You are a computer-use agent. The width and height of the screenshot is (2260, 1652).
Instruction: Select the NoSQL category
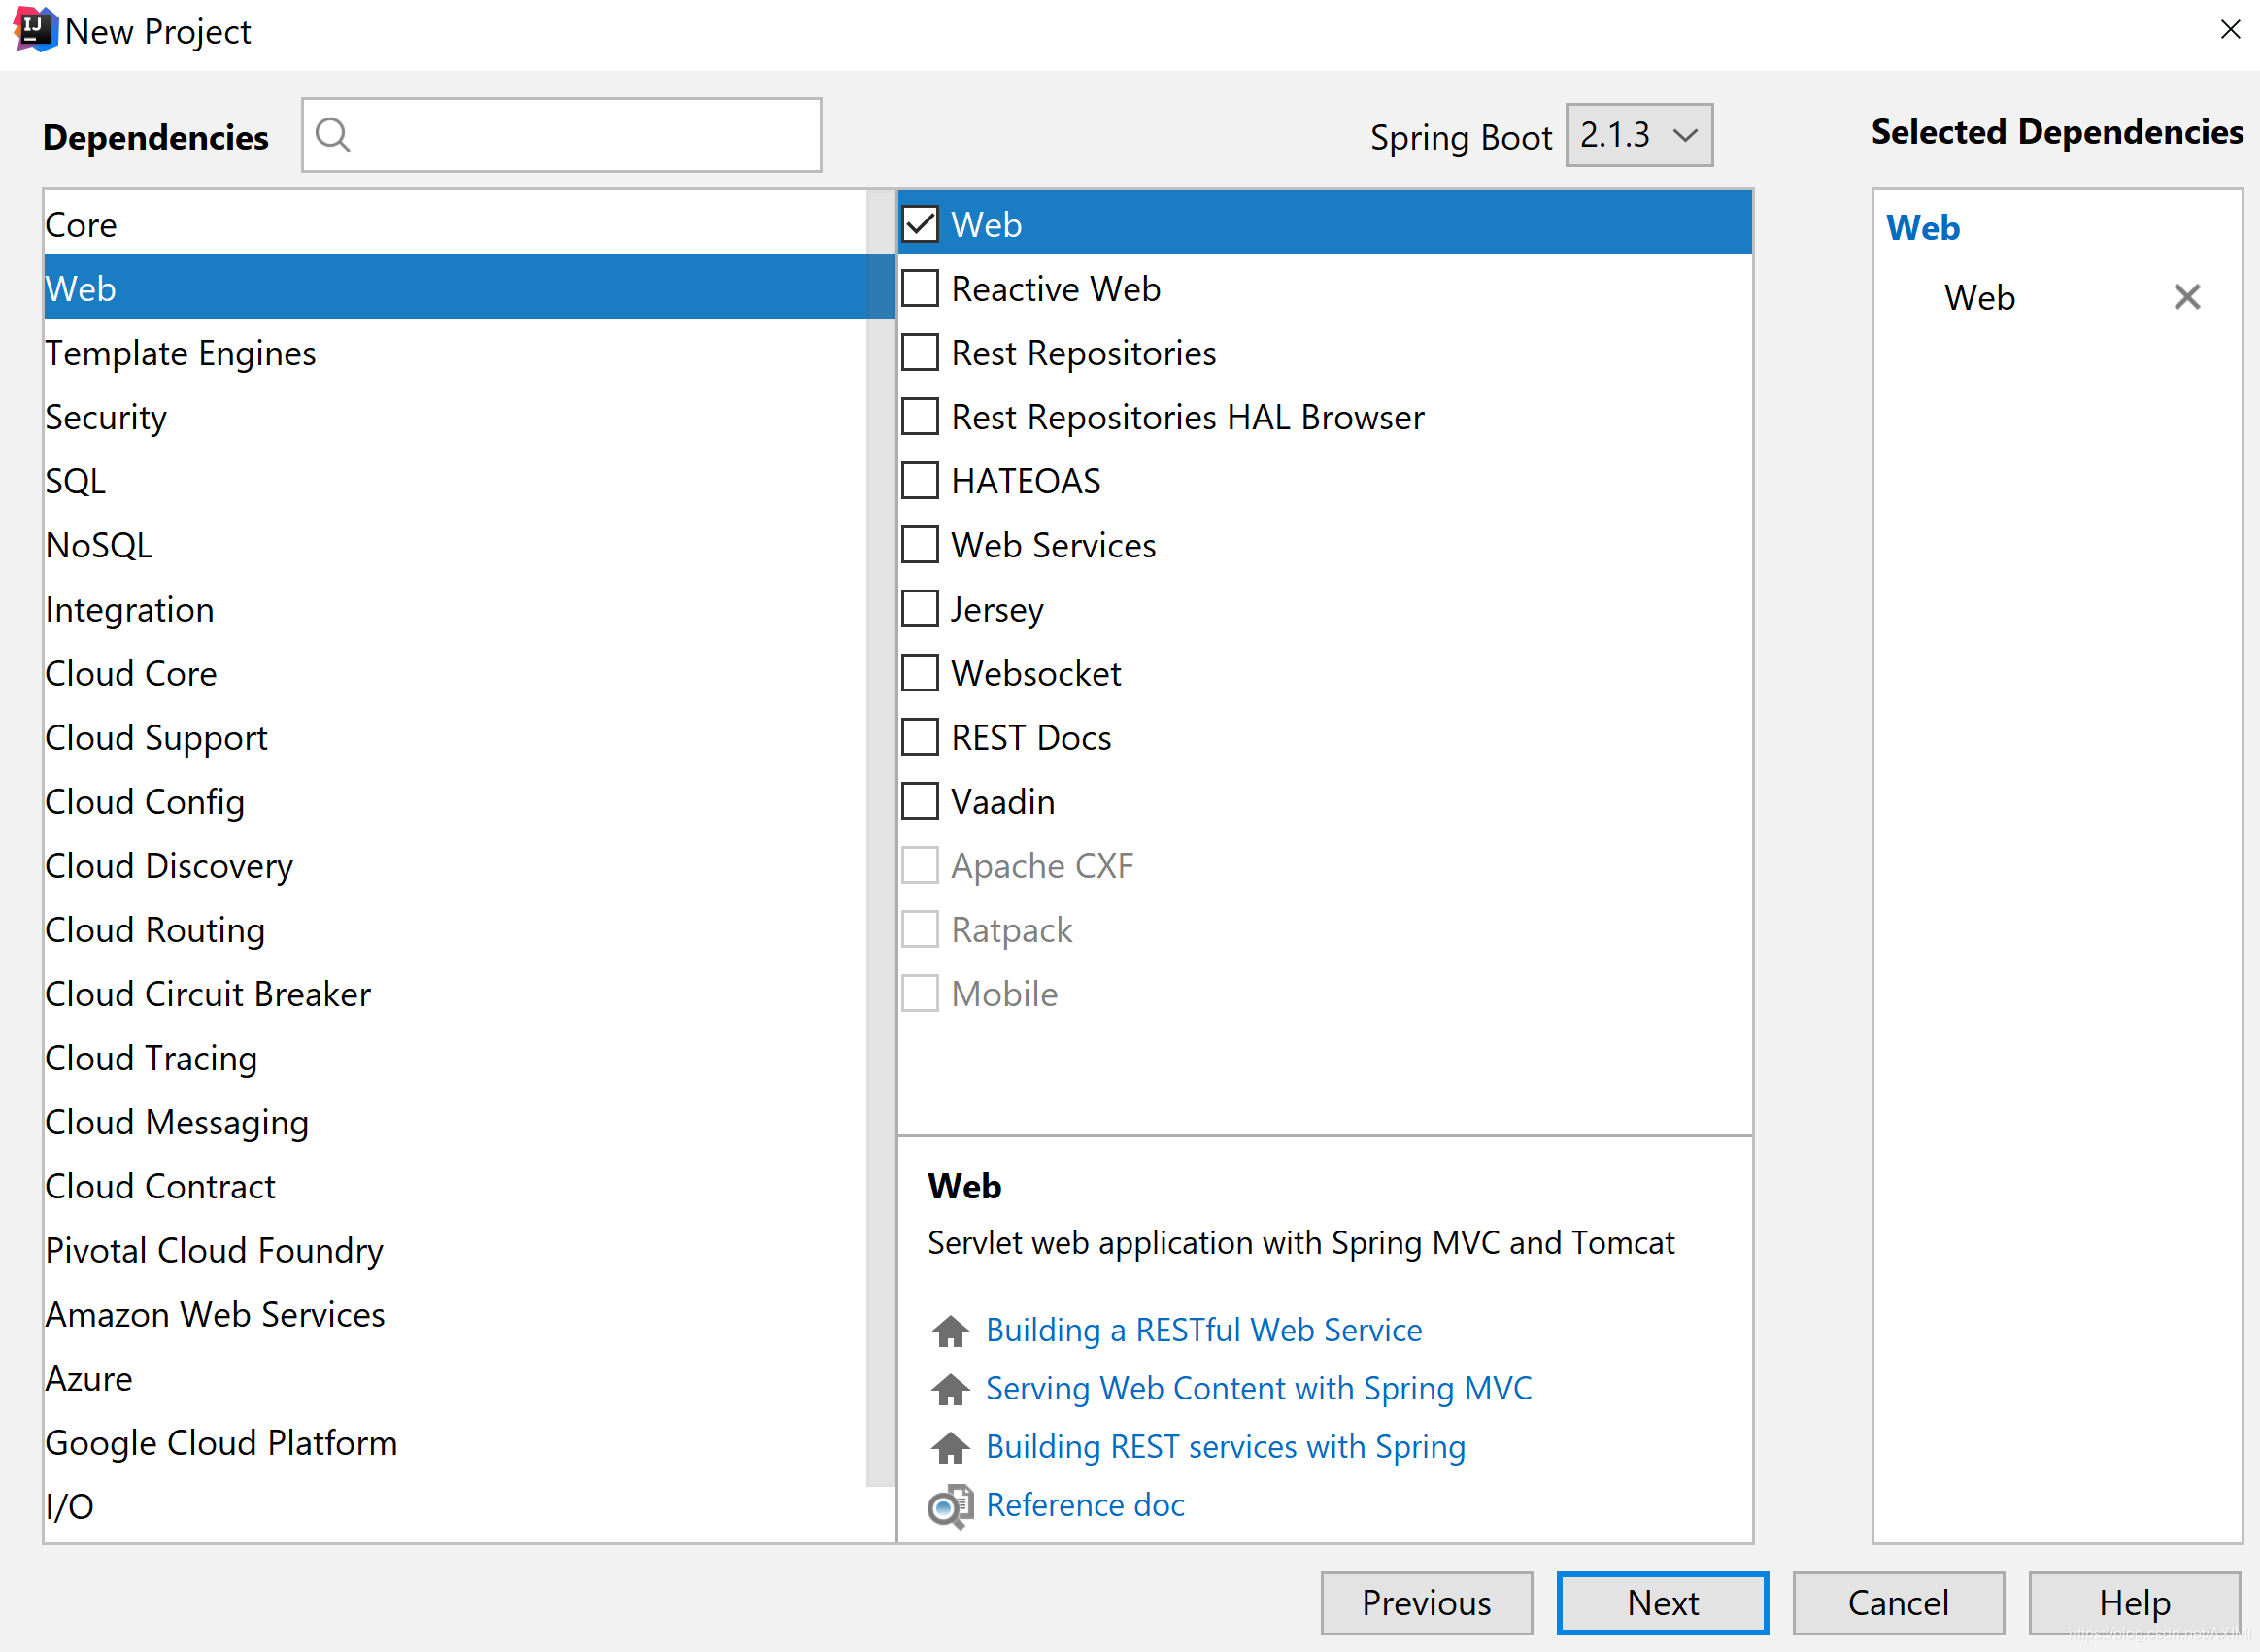[99, 545]
